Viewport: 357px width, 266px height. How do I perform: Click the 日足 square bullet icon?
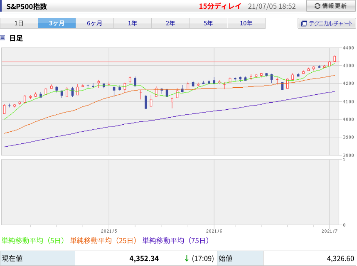tap(2, 38)
